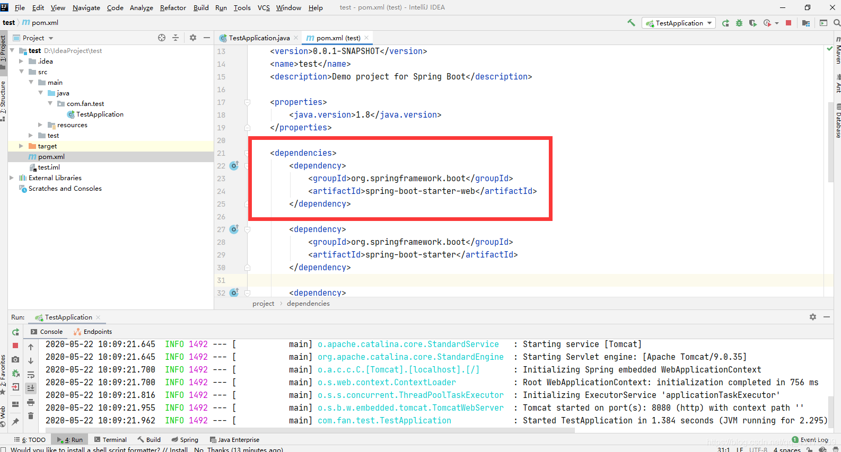
Task: Collapse the main folder
Action: [31, 82]
